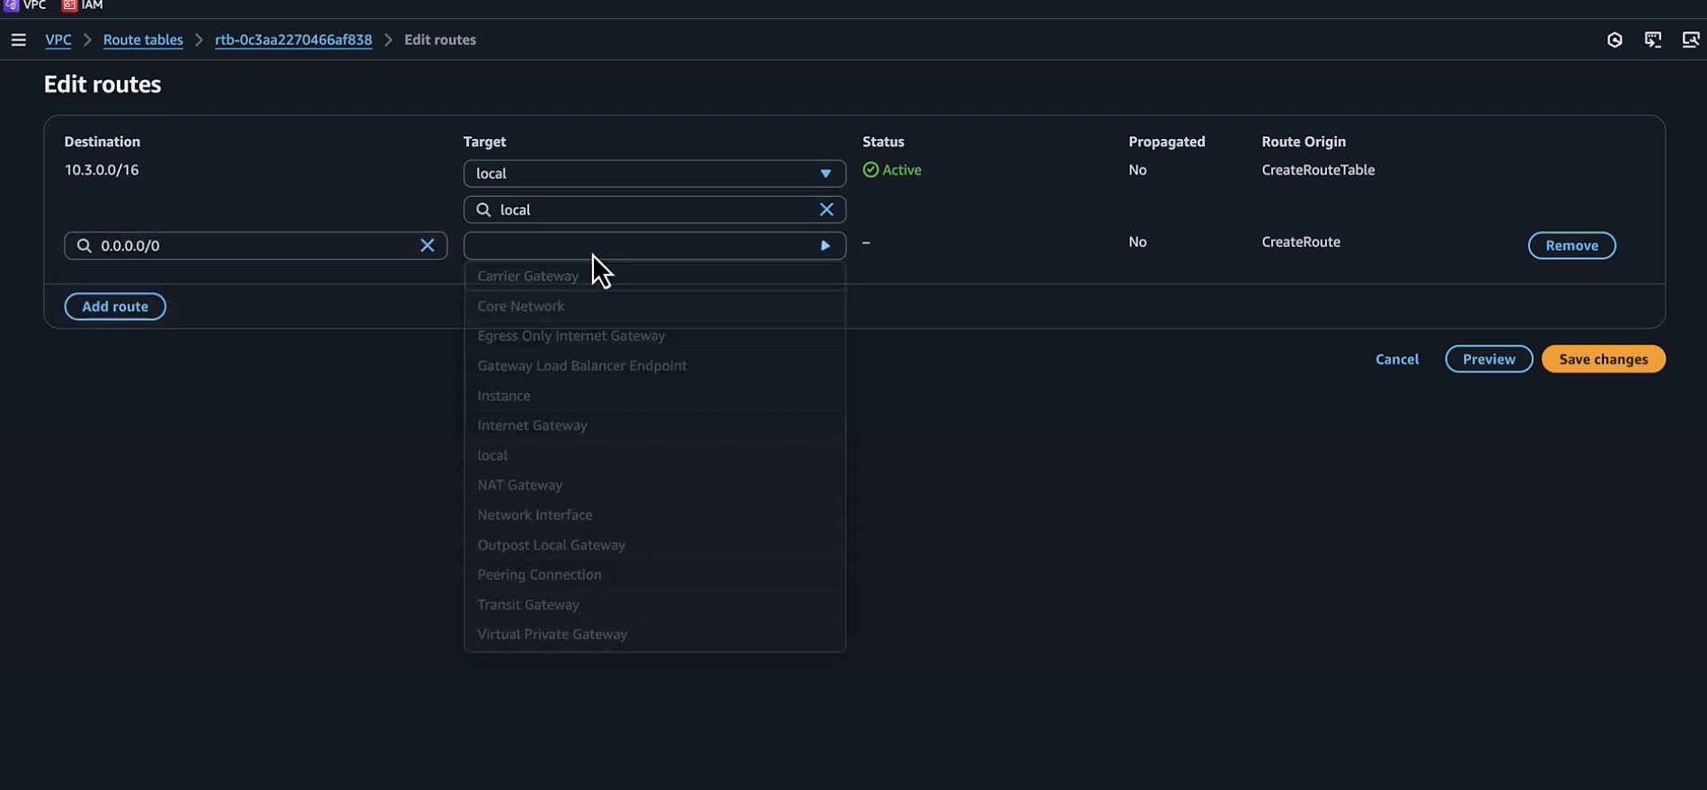Click the VPC service shortcut icon
The height and width of the screenshot is (790, 1707).
tap(11, 5)
